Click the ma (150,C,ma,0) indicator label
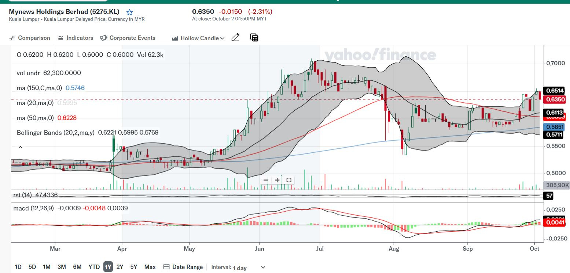 click(x=40, y=88)
